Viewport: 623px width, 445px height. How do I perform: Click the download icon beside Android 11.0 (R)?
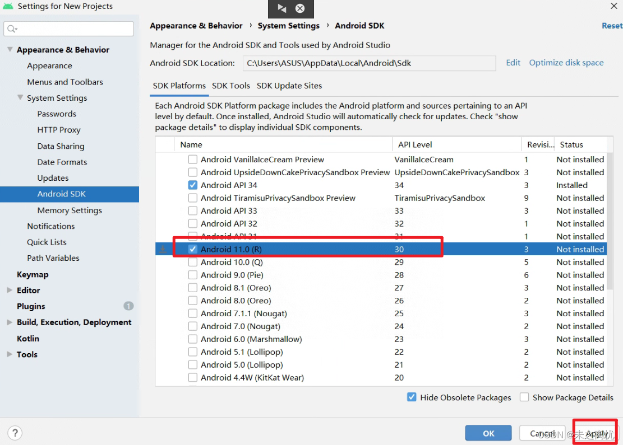click(163, 249)
